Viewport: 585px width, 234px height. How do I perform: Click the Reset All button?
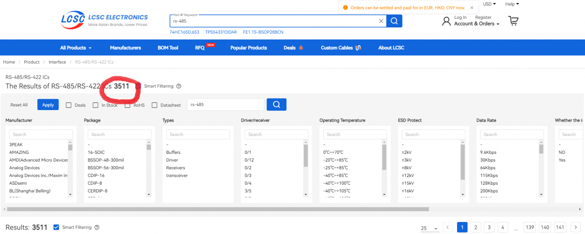(19, 105)
